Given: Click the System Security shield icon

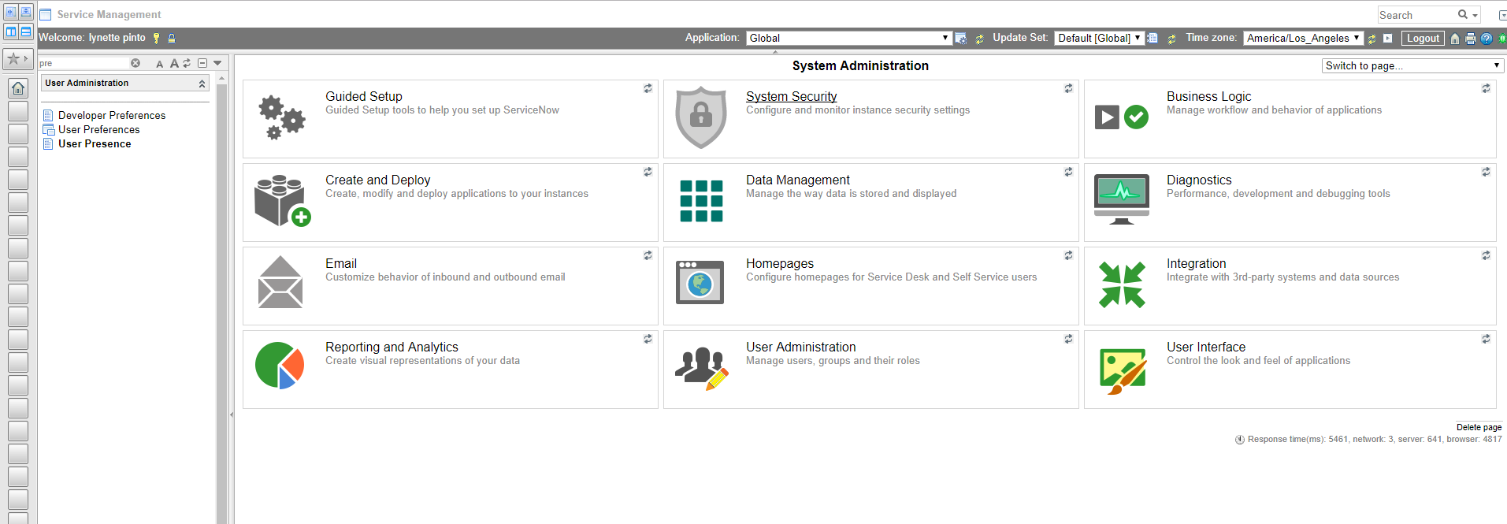Looking at the screenshot, I should coord(701,117).
